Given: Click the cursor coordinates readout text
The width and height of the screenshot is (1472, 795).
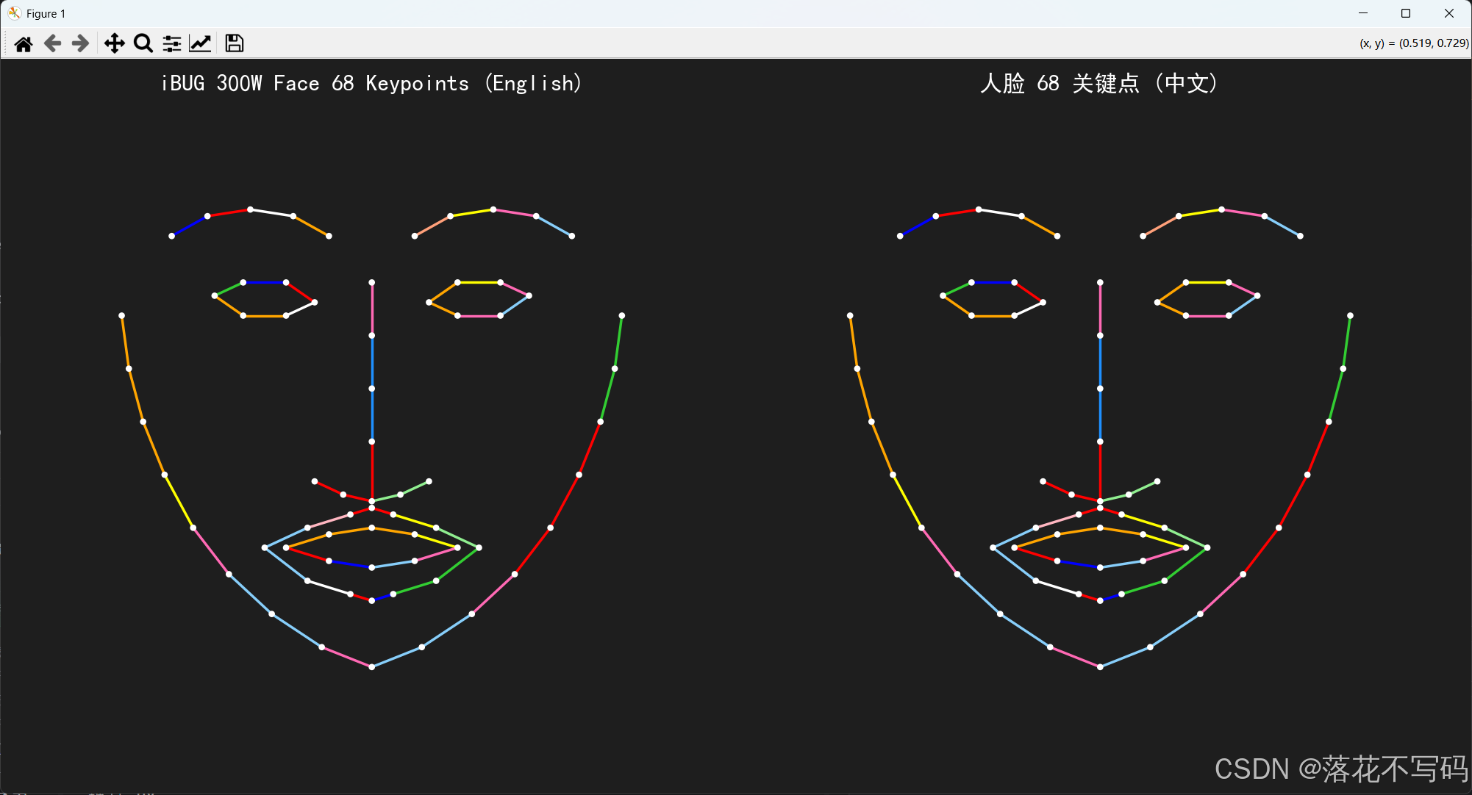Looking at the screenshot, I should pos(1413,43).
